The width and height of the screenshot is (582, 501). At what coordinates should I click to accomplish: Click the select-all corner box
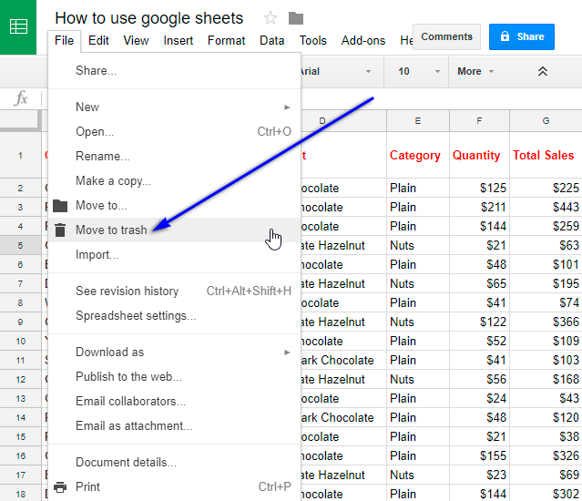[20, 120]
